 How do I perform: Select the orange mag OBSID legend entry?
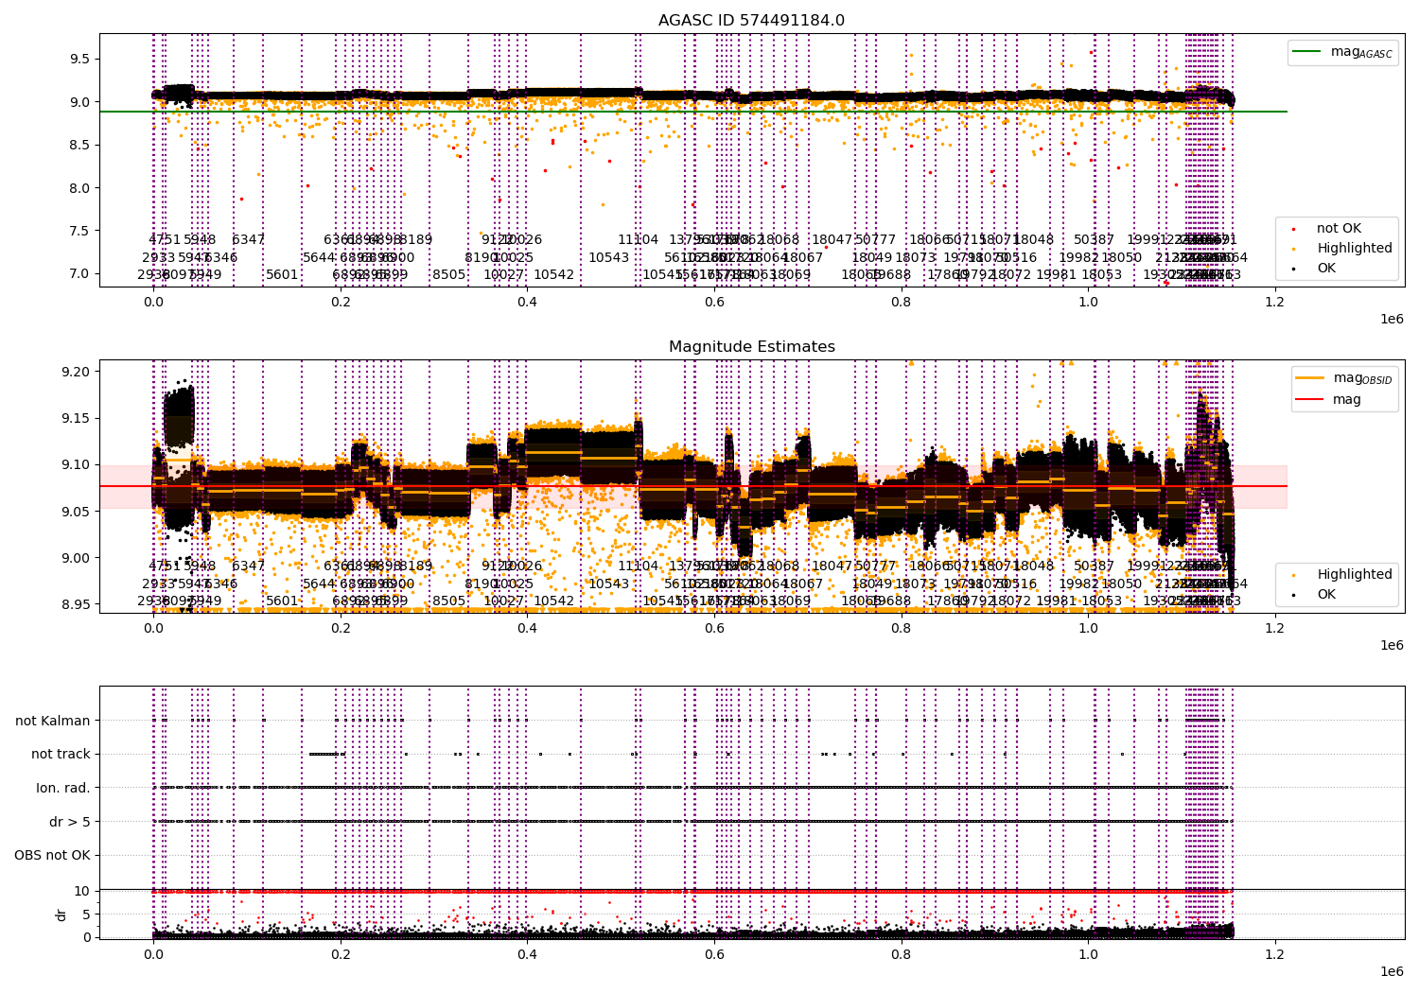click(x=1343, y=378)
